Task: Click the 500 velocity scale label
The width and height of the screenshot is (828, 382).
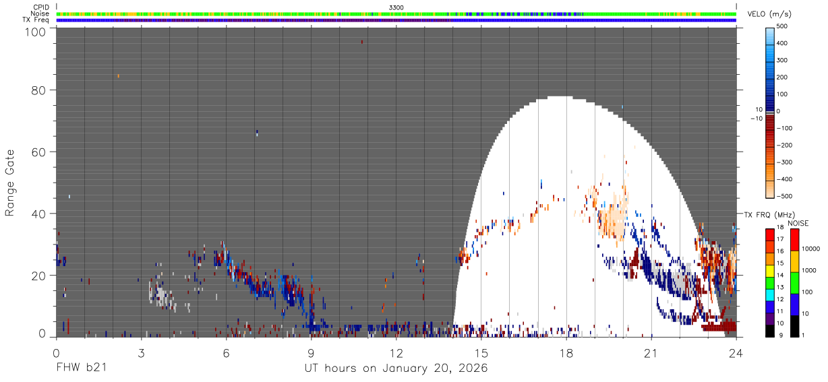Action: click(x=783, y=26)
